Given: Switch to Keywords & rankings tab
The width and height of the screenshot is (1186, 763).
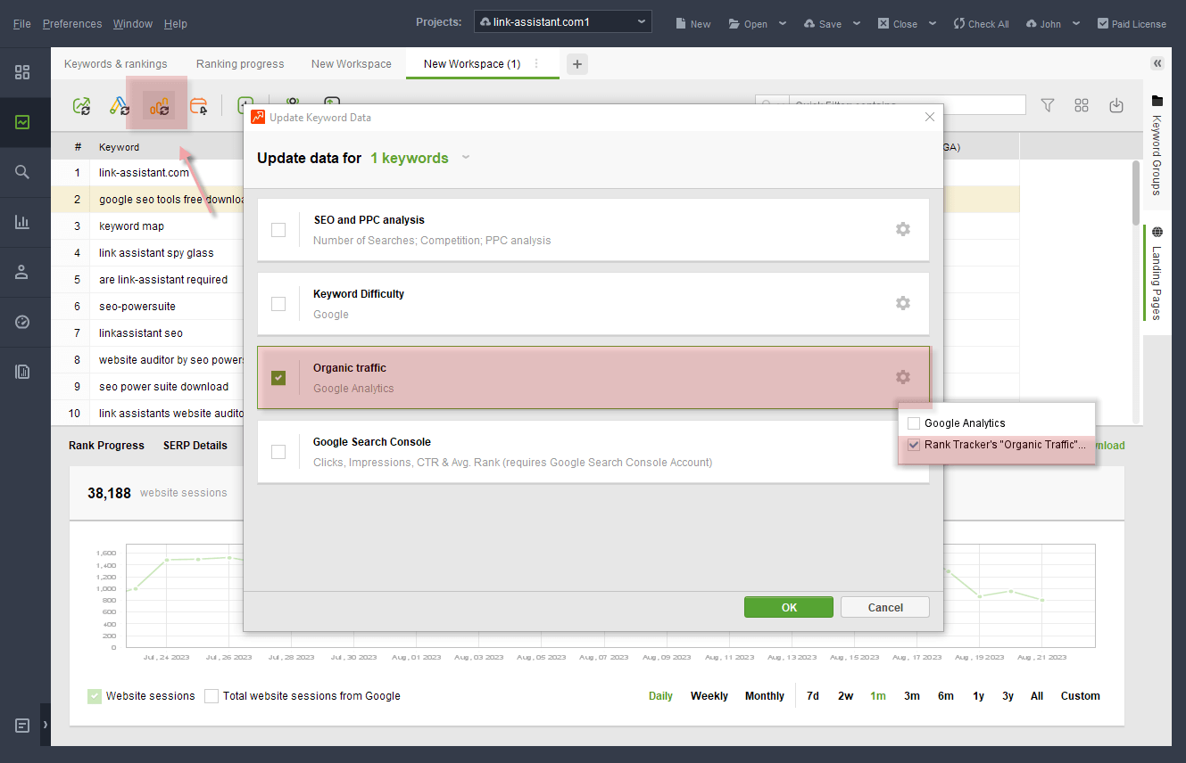Looking at the screenshot, I should [x=116, y=64].
